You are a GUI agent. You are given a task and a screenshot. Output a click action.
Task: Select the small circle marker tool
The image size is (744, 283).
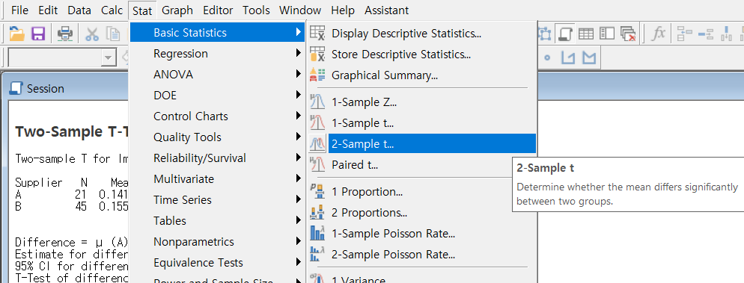pos(547,57)
